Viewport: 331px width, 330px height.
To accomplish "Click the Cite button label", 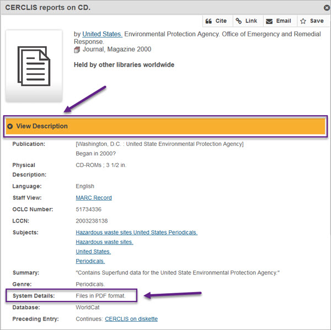I will click(x=221, y=21).
